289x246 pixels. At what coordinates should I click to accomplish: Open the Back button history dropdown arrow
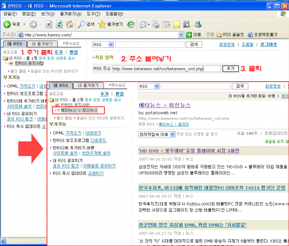pyautogui.click(x=24, y=24)
